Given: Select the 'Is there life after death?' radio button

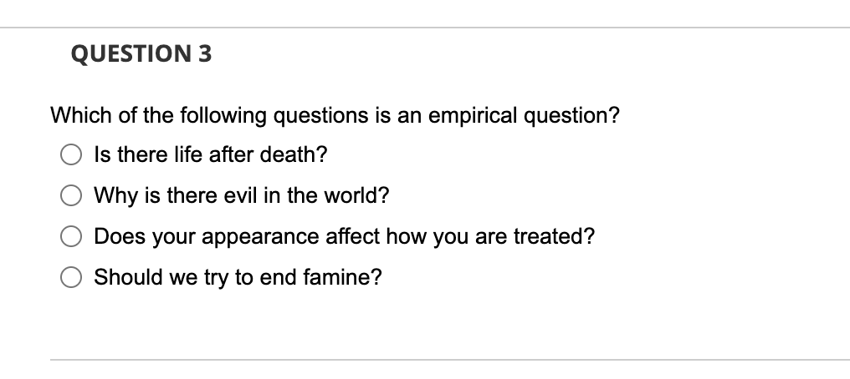Looking at the screenshot, I should (71, 154).
